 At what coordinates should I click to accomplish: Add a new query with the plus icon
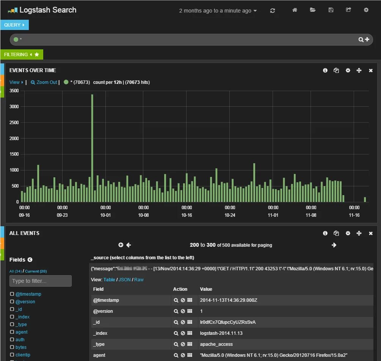pos(367,39)
